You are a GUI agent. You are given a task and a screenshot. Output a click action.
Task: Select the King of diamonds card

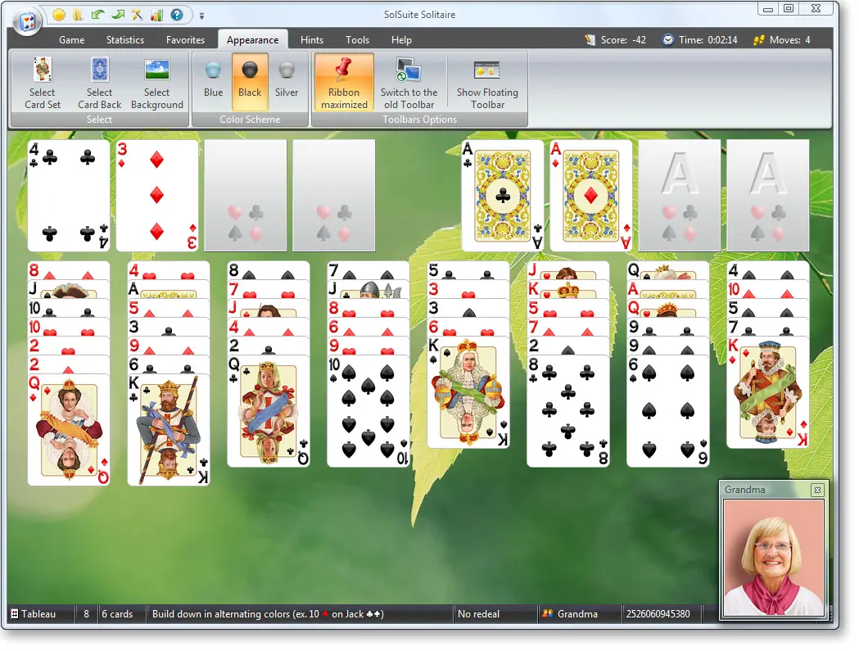(768, 393)
